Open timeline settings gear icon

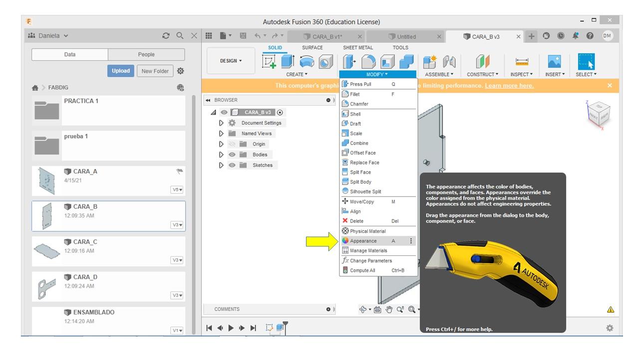(610, 328)
